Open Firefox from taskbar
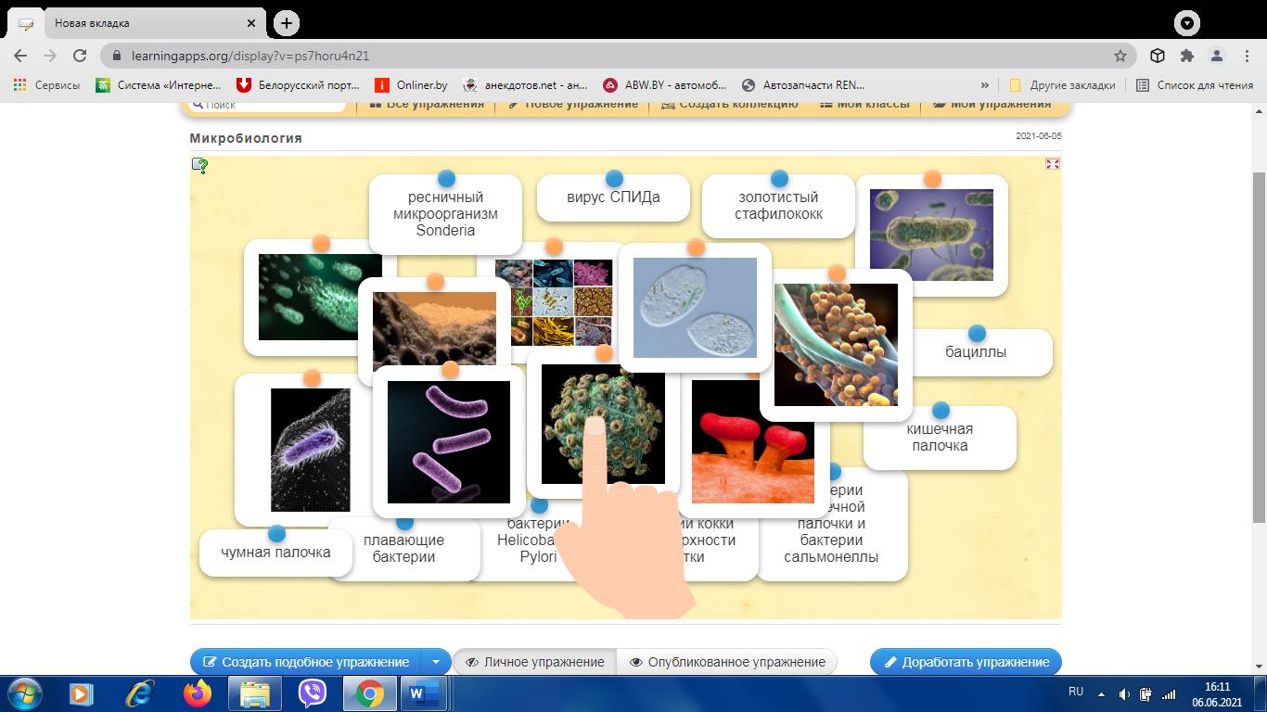 click(x=198, y=693)
